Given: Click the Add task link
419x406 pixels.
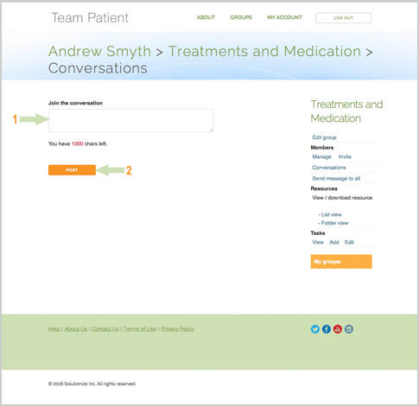Looking at the screenshot, I should 334,242.
